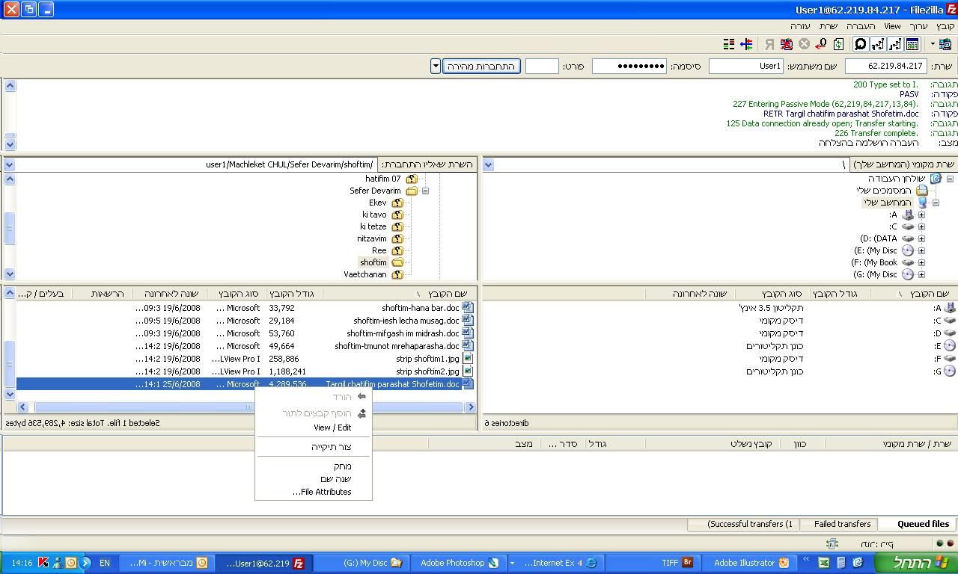Screen dimensions: 958x574
Task: Click the E: disc drive icon in local file list
Action: click(x=950, y=346)
